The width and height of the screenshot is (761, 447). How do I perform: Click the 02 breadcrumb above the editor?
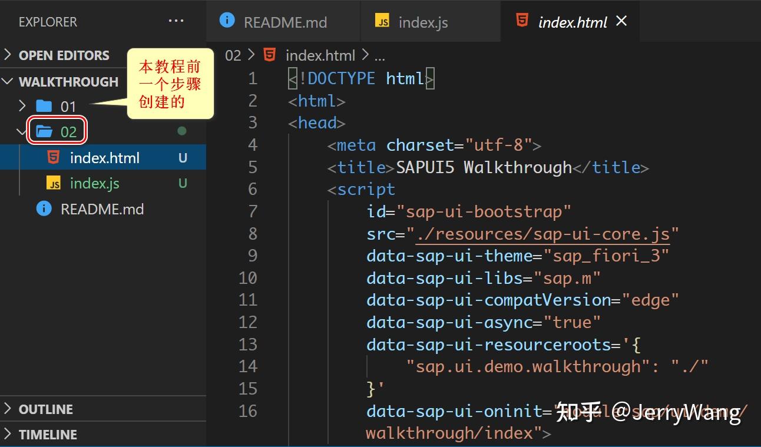[232, 55]
